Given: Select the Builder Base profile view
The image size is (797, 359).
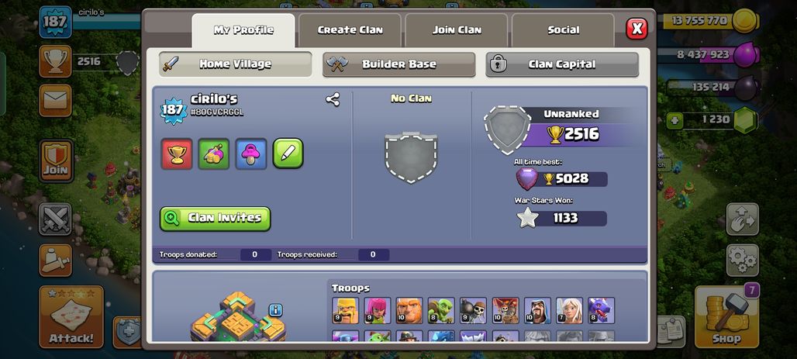Looking at the screenshot, I should 398,64.
